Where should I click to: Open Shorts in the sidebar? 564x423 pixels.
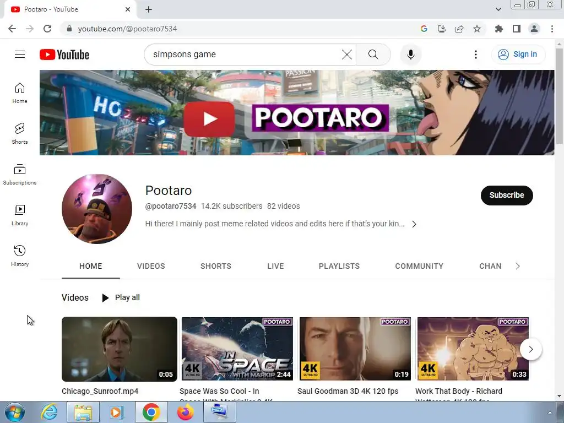tap(20, 134)
